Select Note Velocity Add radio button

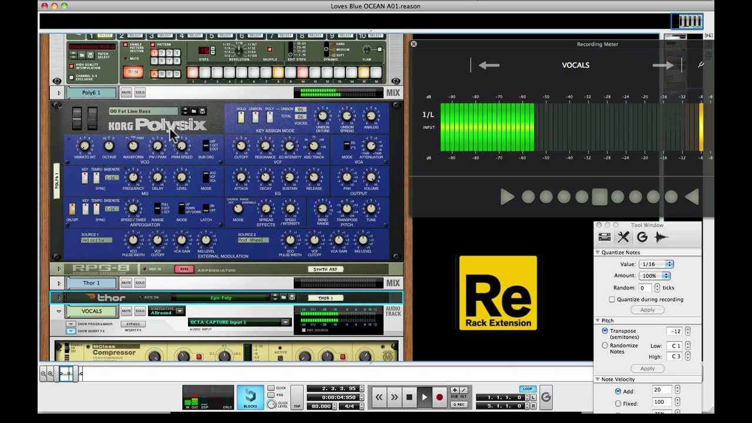(617, 391)
